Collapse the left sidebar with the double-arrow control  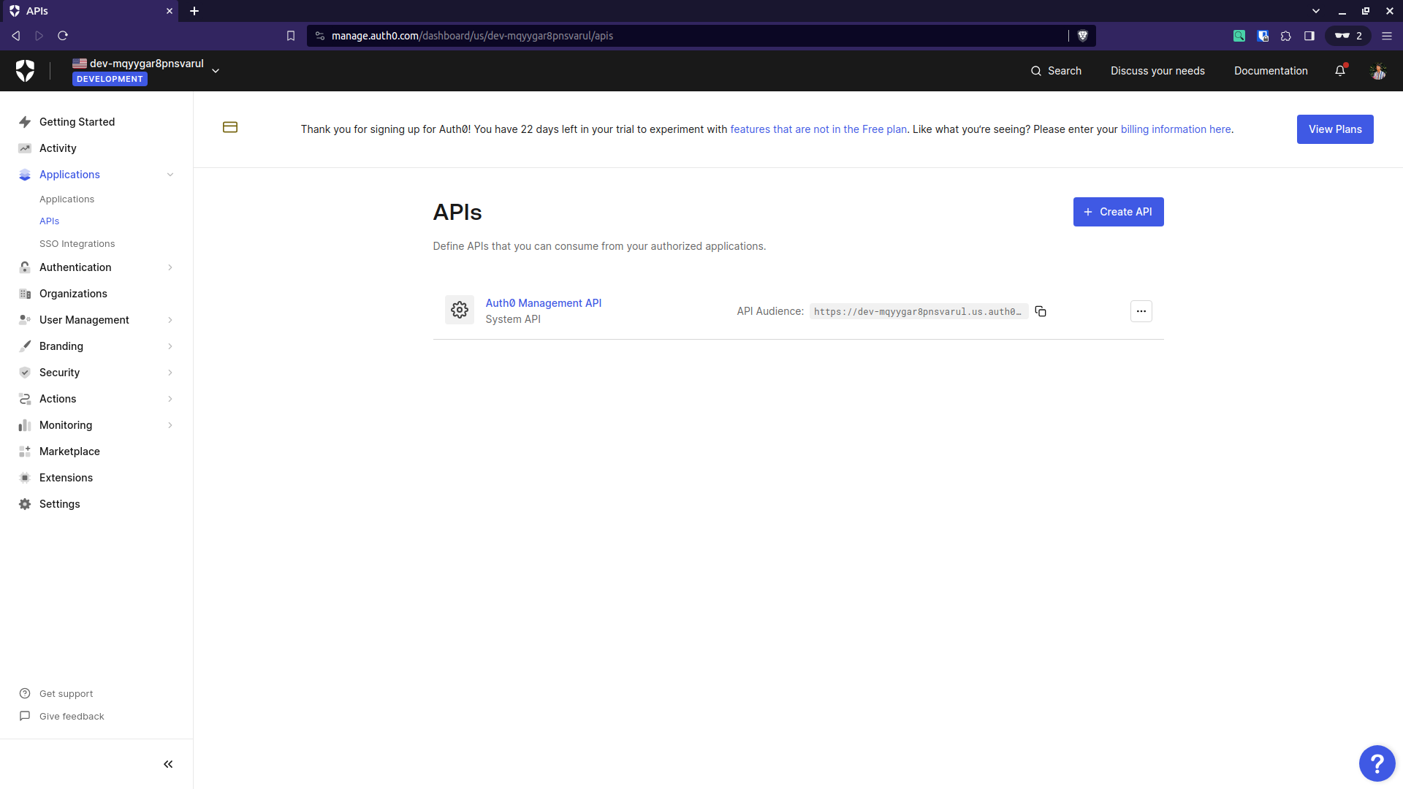coord(167,763)
